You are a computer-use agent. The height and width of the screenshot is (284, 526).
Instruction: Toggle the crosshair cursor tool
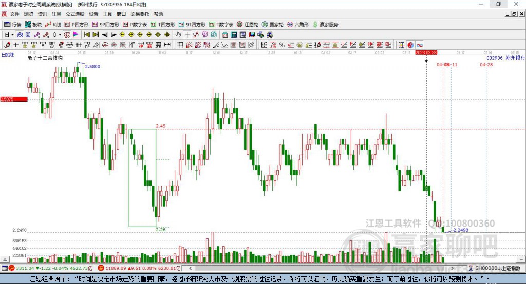tap(187, 35)
